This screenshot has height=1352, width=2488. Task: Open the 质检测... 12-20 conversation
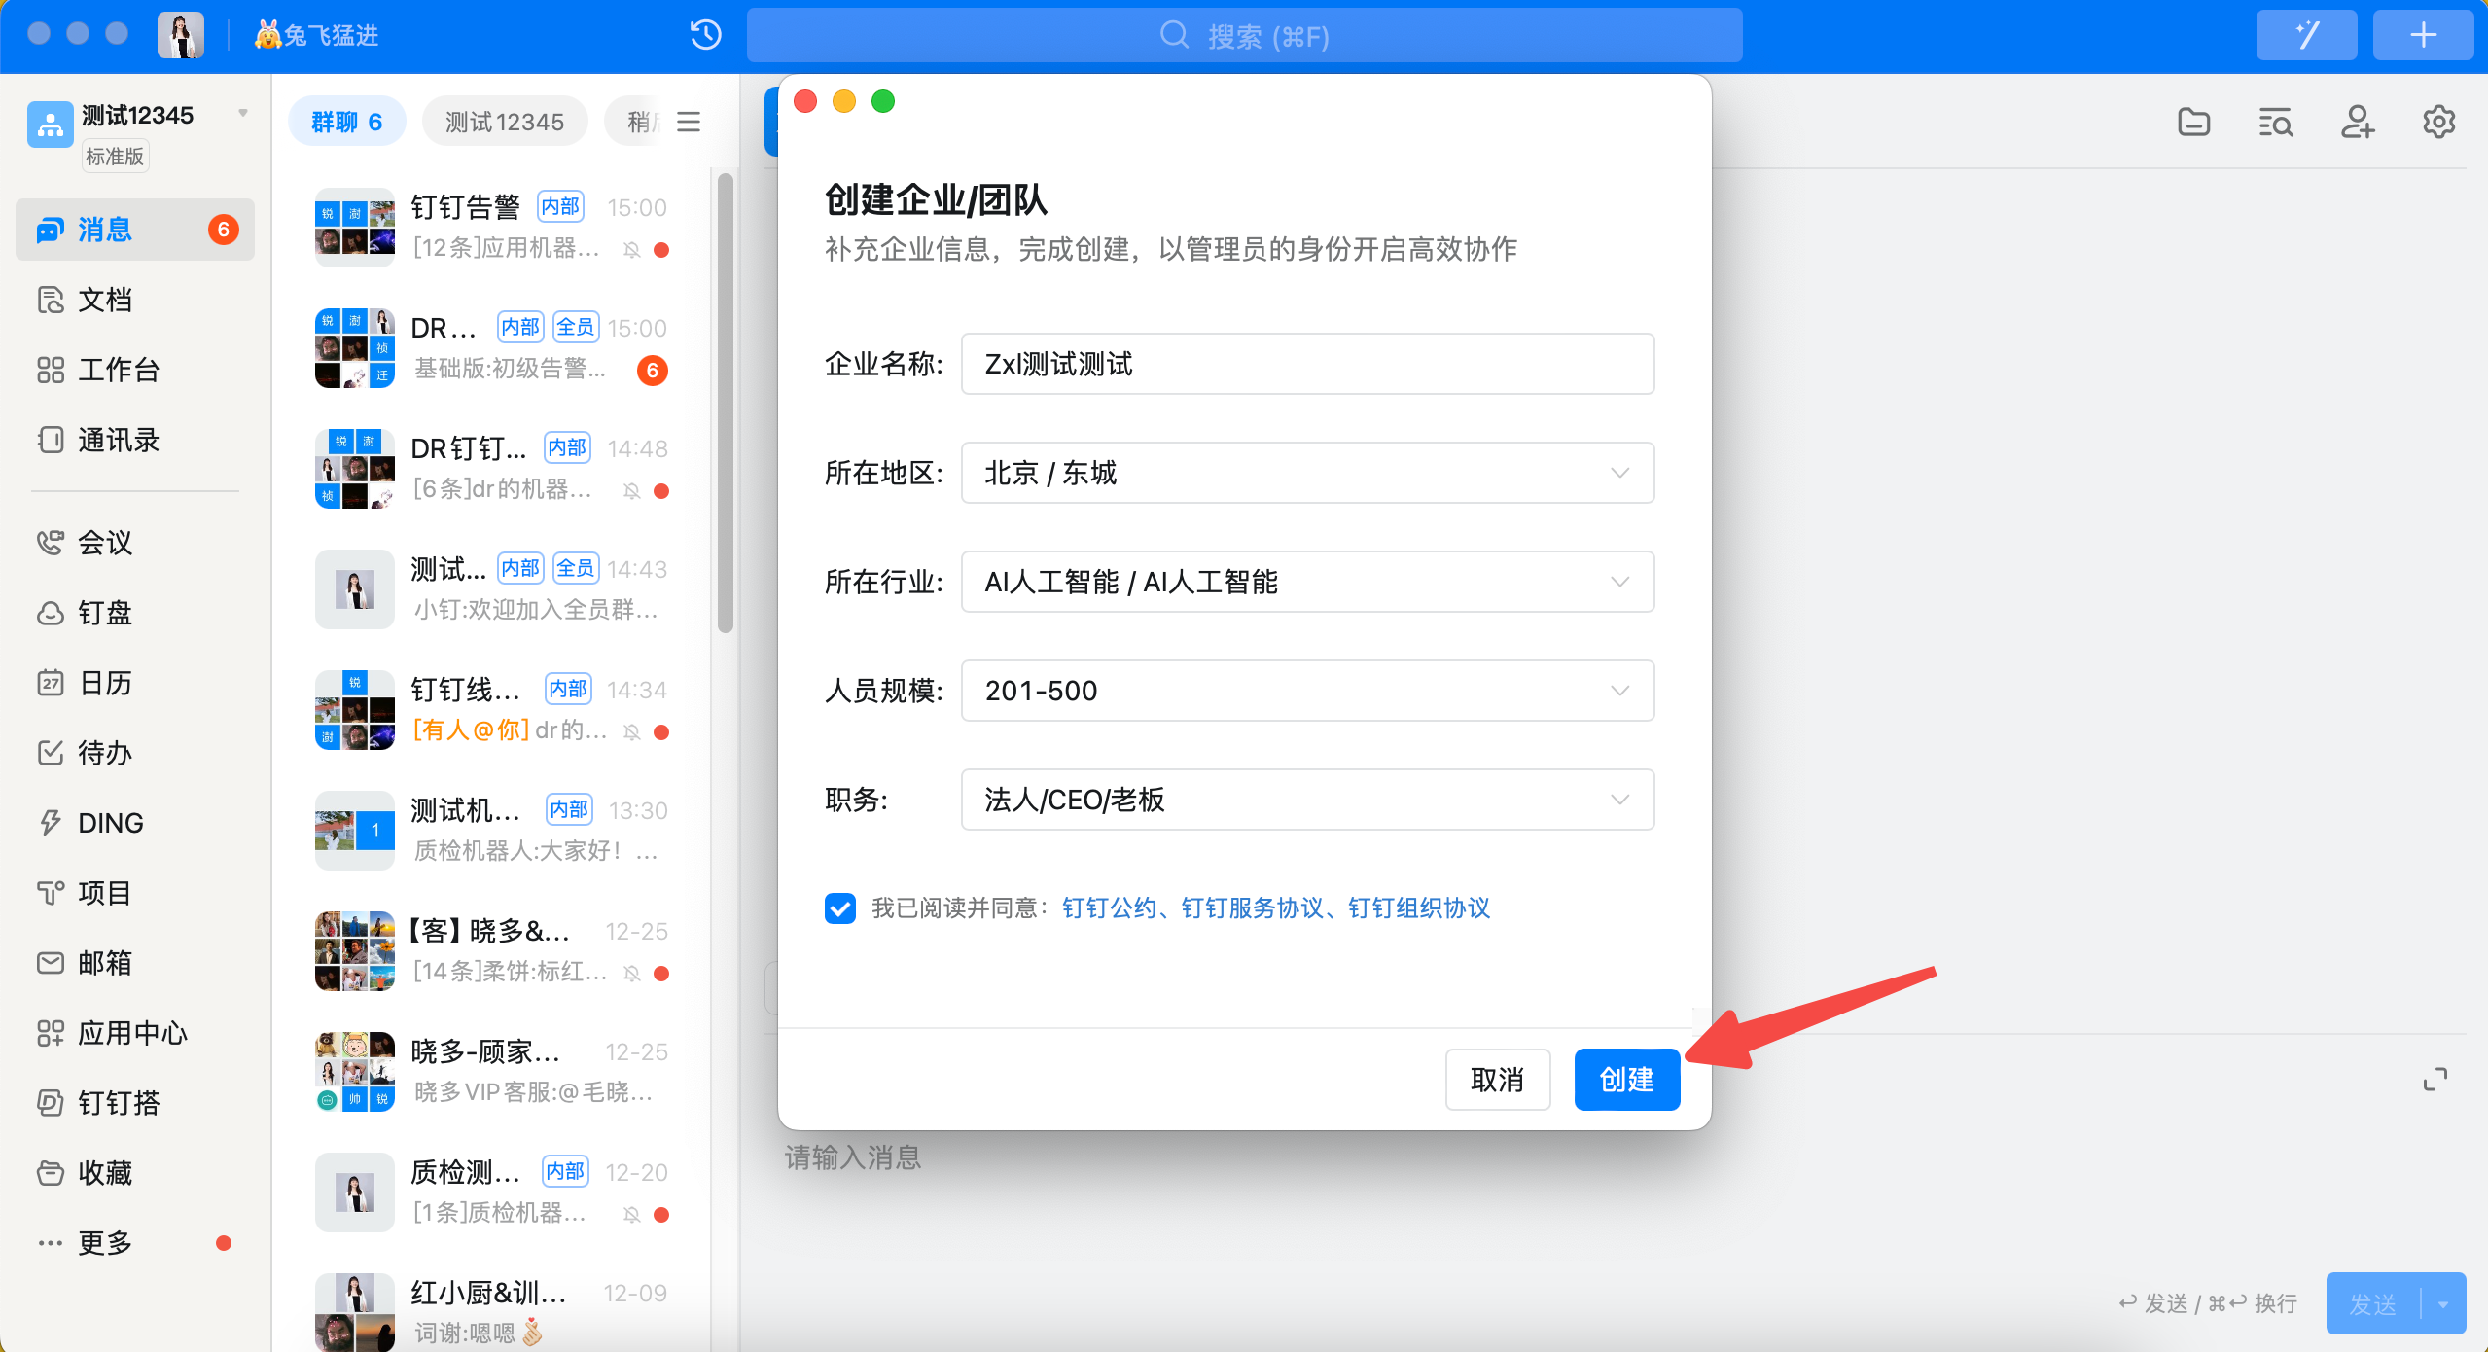pos(491,1192)
